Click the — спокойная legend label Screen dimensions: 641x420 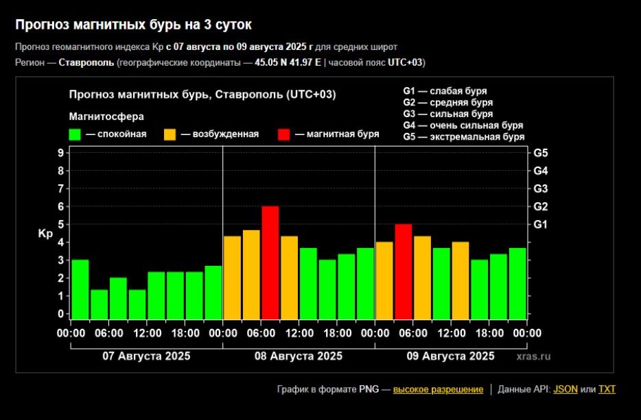116,134
